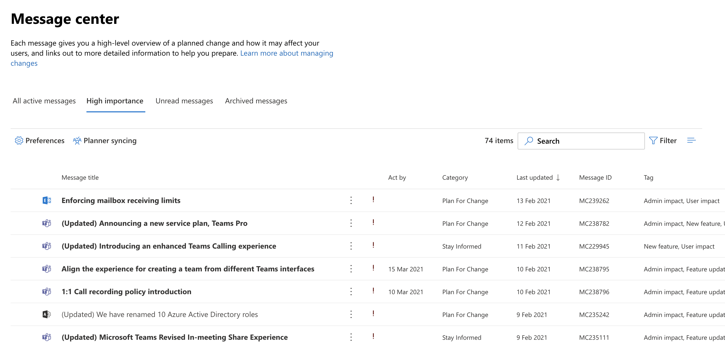The width and height of the screenshot is (725, 344).
Task: Click the Planner syncing icon
Action: tap(76, 140)
